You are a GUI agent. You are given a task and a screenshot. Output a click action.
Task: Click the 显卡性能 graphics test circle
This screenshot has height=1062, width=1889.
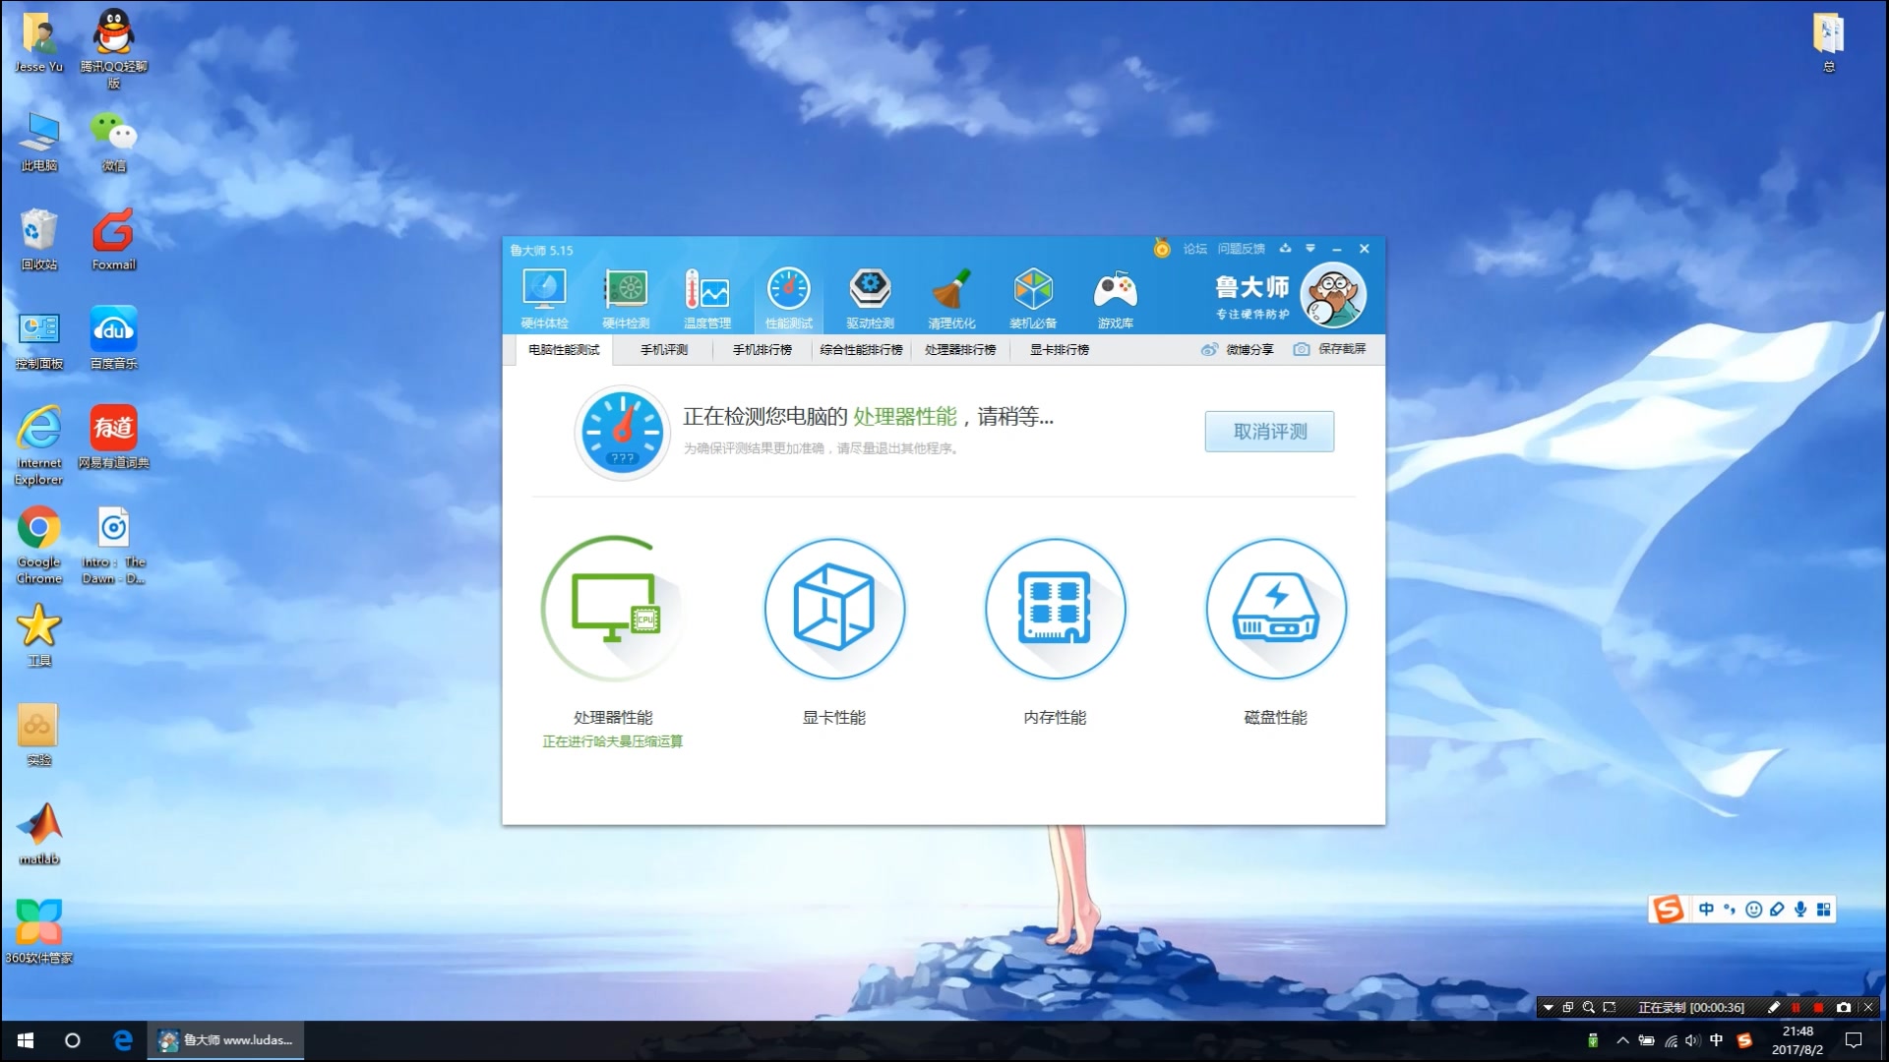coord(834,609)
